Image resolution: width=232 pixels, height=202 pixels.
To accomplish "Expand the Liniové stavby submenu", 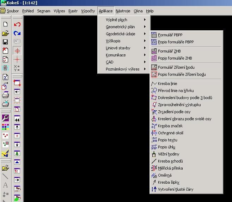I will coord(124,48).
